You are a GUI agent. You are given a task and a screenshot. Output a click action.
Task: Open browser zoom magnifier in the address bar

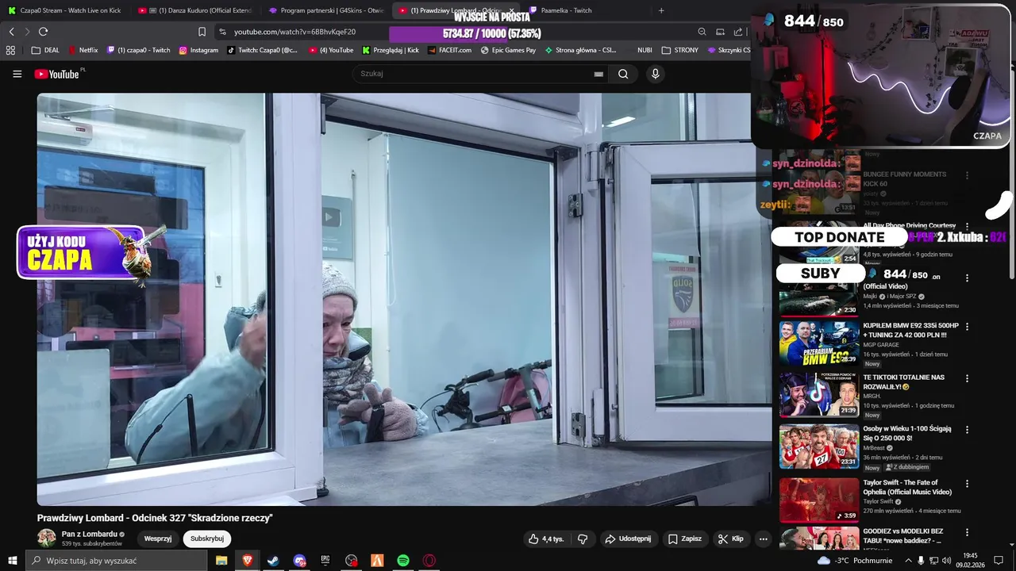coord(702,32)
